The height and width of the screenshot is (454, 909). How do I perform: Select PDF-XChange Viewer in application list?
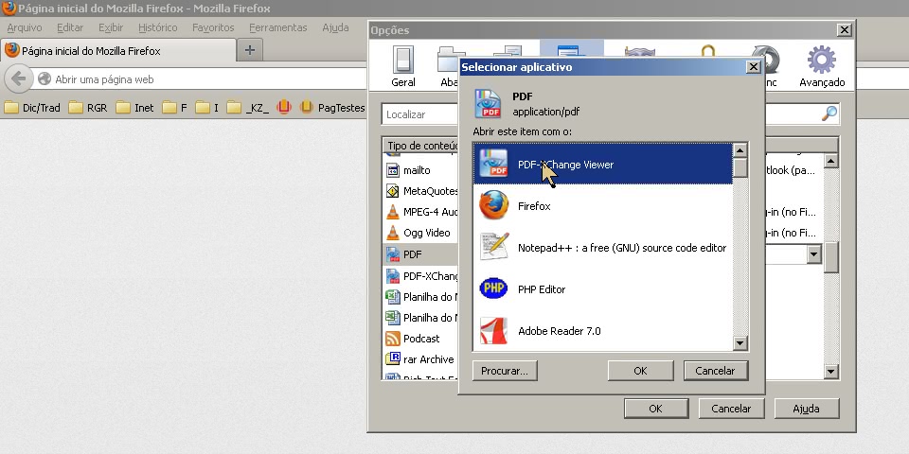[565, 165]
